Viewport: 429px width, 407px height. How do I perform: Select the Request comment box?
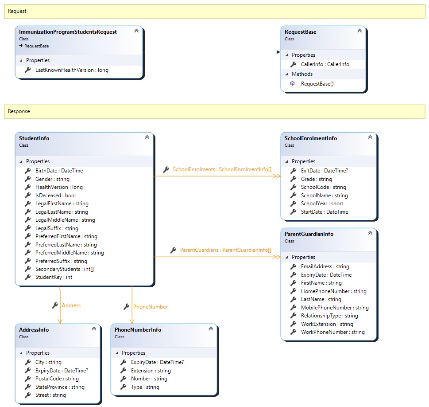pos(214,11)
